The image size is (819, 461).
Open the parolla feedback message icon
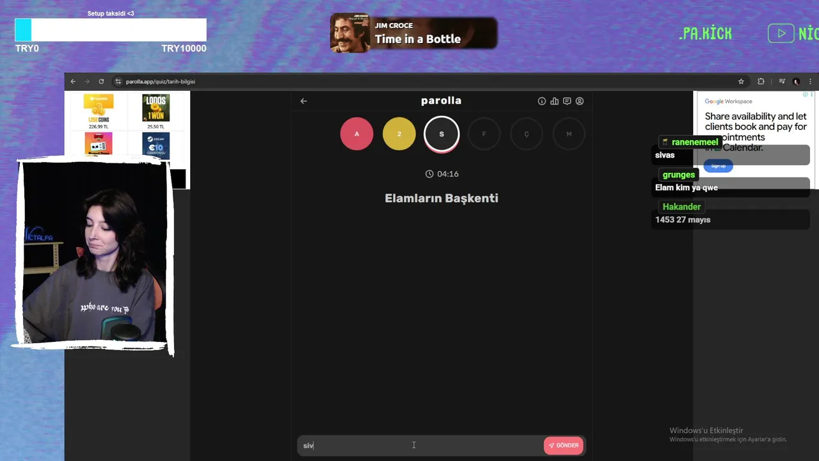(567, 101)
